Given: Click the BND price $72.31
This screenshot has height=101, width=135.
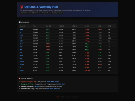Looking at the screenshot, I should pos(35,56).
